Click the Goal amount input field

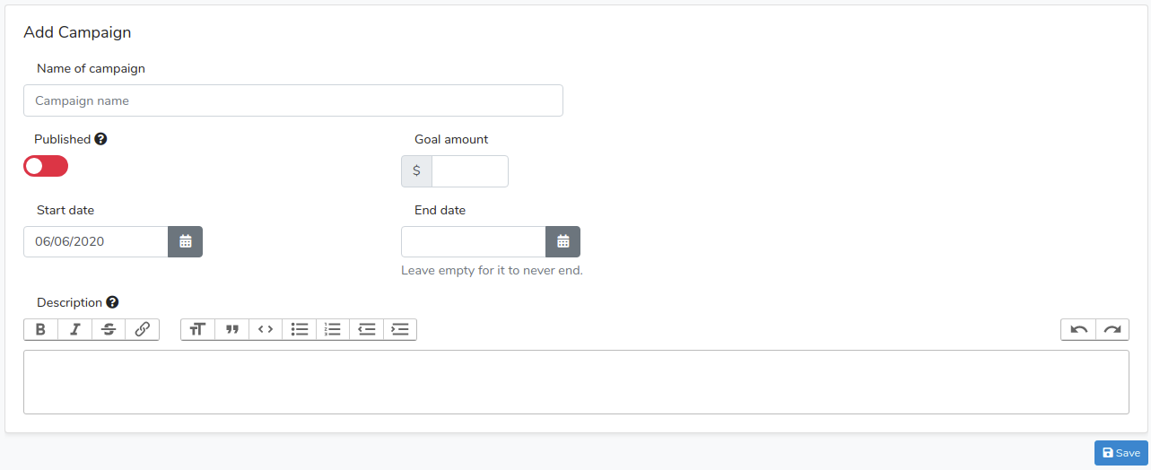[470, 171]
